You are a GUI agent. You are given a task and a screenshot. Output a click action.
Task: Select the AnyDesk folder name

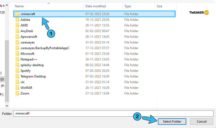(x=27, y=31)
